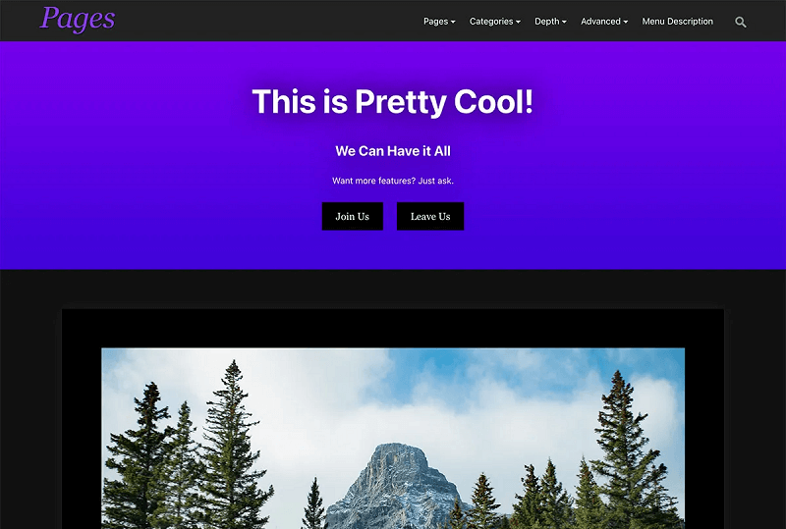Click the Join Us button
Image resolution: width=786 pixels, height=529 pixels.
(x=353, y=216)
